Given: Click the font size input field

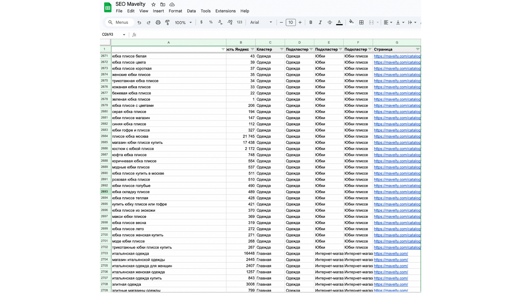Looking at the screenshot, I should tap(290, 23).
